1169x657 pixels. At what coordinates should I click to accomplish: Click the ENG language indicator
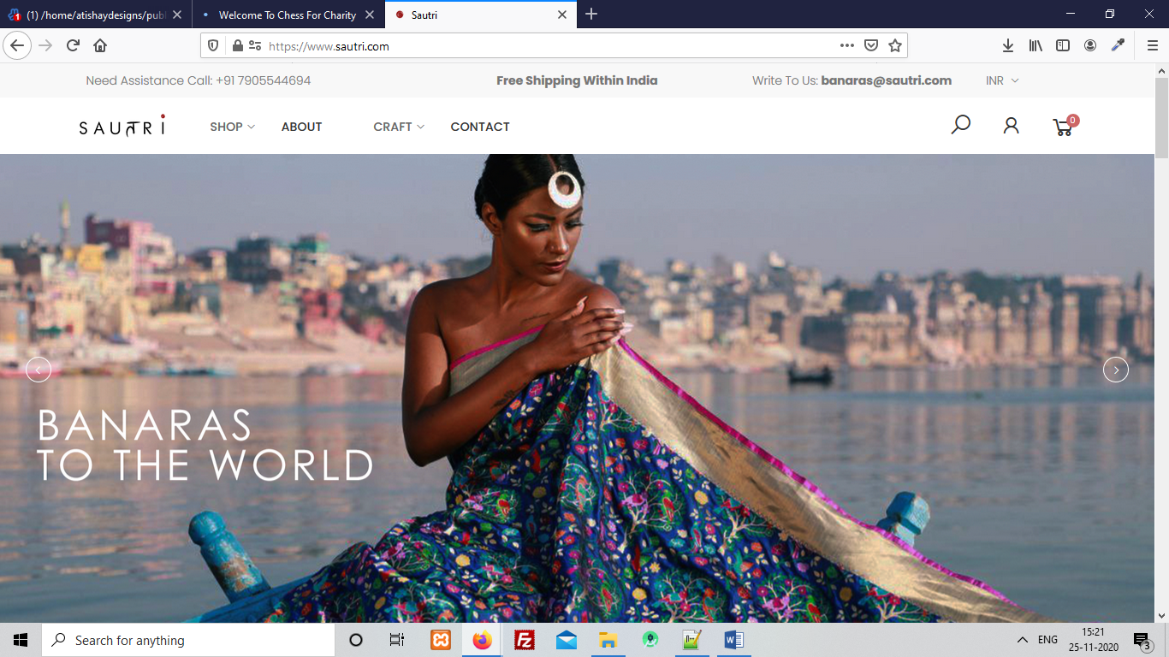click(1048, 640)
